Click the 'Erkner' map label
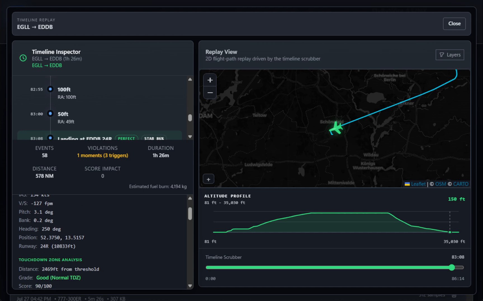Viewport: 483px width, 301px height. pyautogui.click(x=407, y=103)
